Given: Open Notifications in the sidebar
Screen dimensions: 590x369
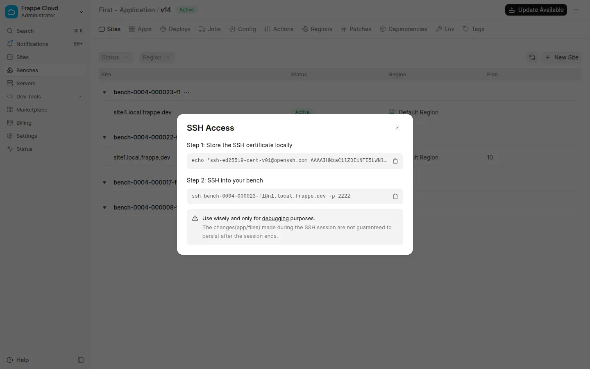Looking at the screenshot, I should (x=45, y=44).
